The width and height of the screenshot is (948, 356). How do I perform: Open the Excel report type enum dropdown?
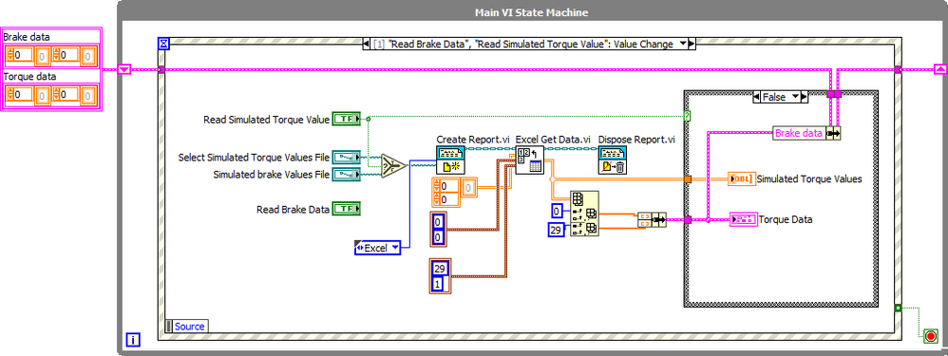378,247
